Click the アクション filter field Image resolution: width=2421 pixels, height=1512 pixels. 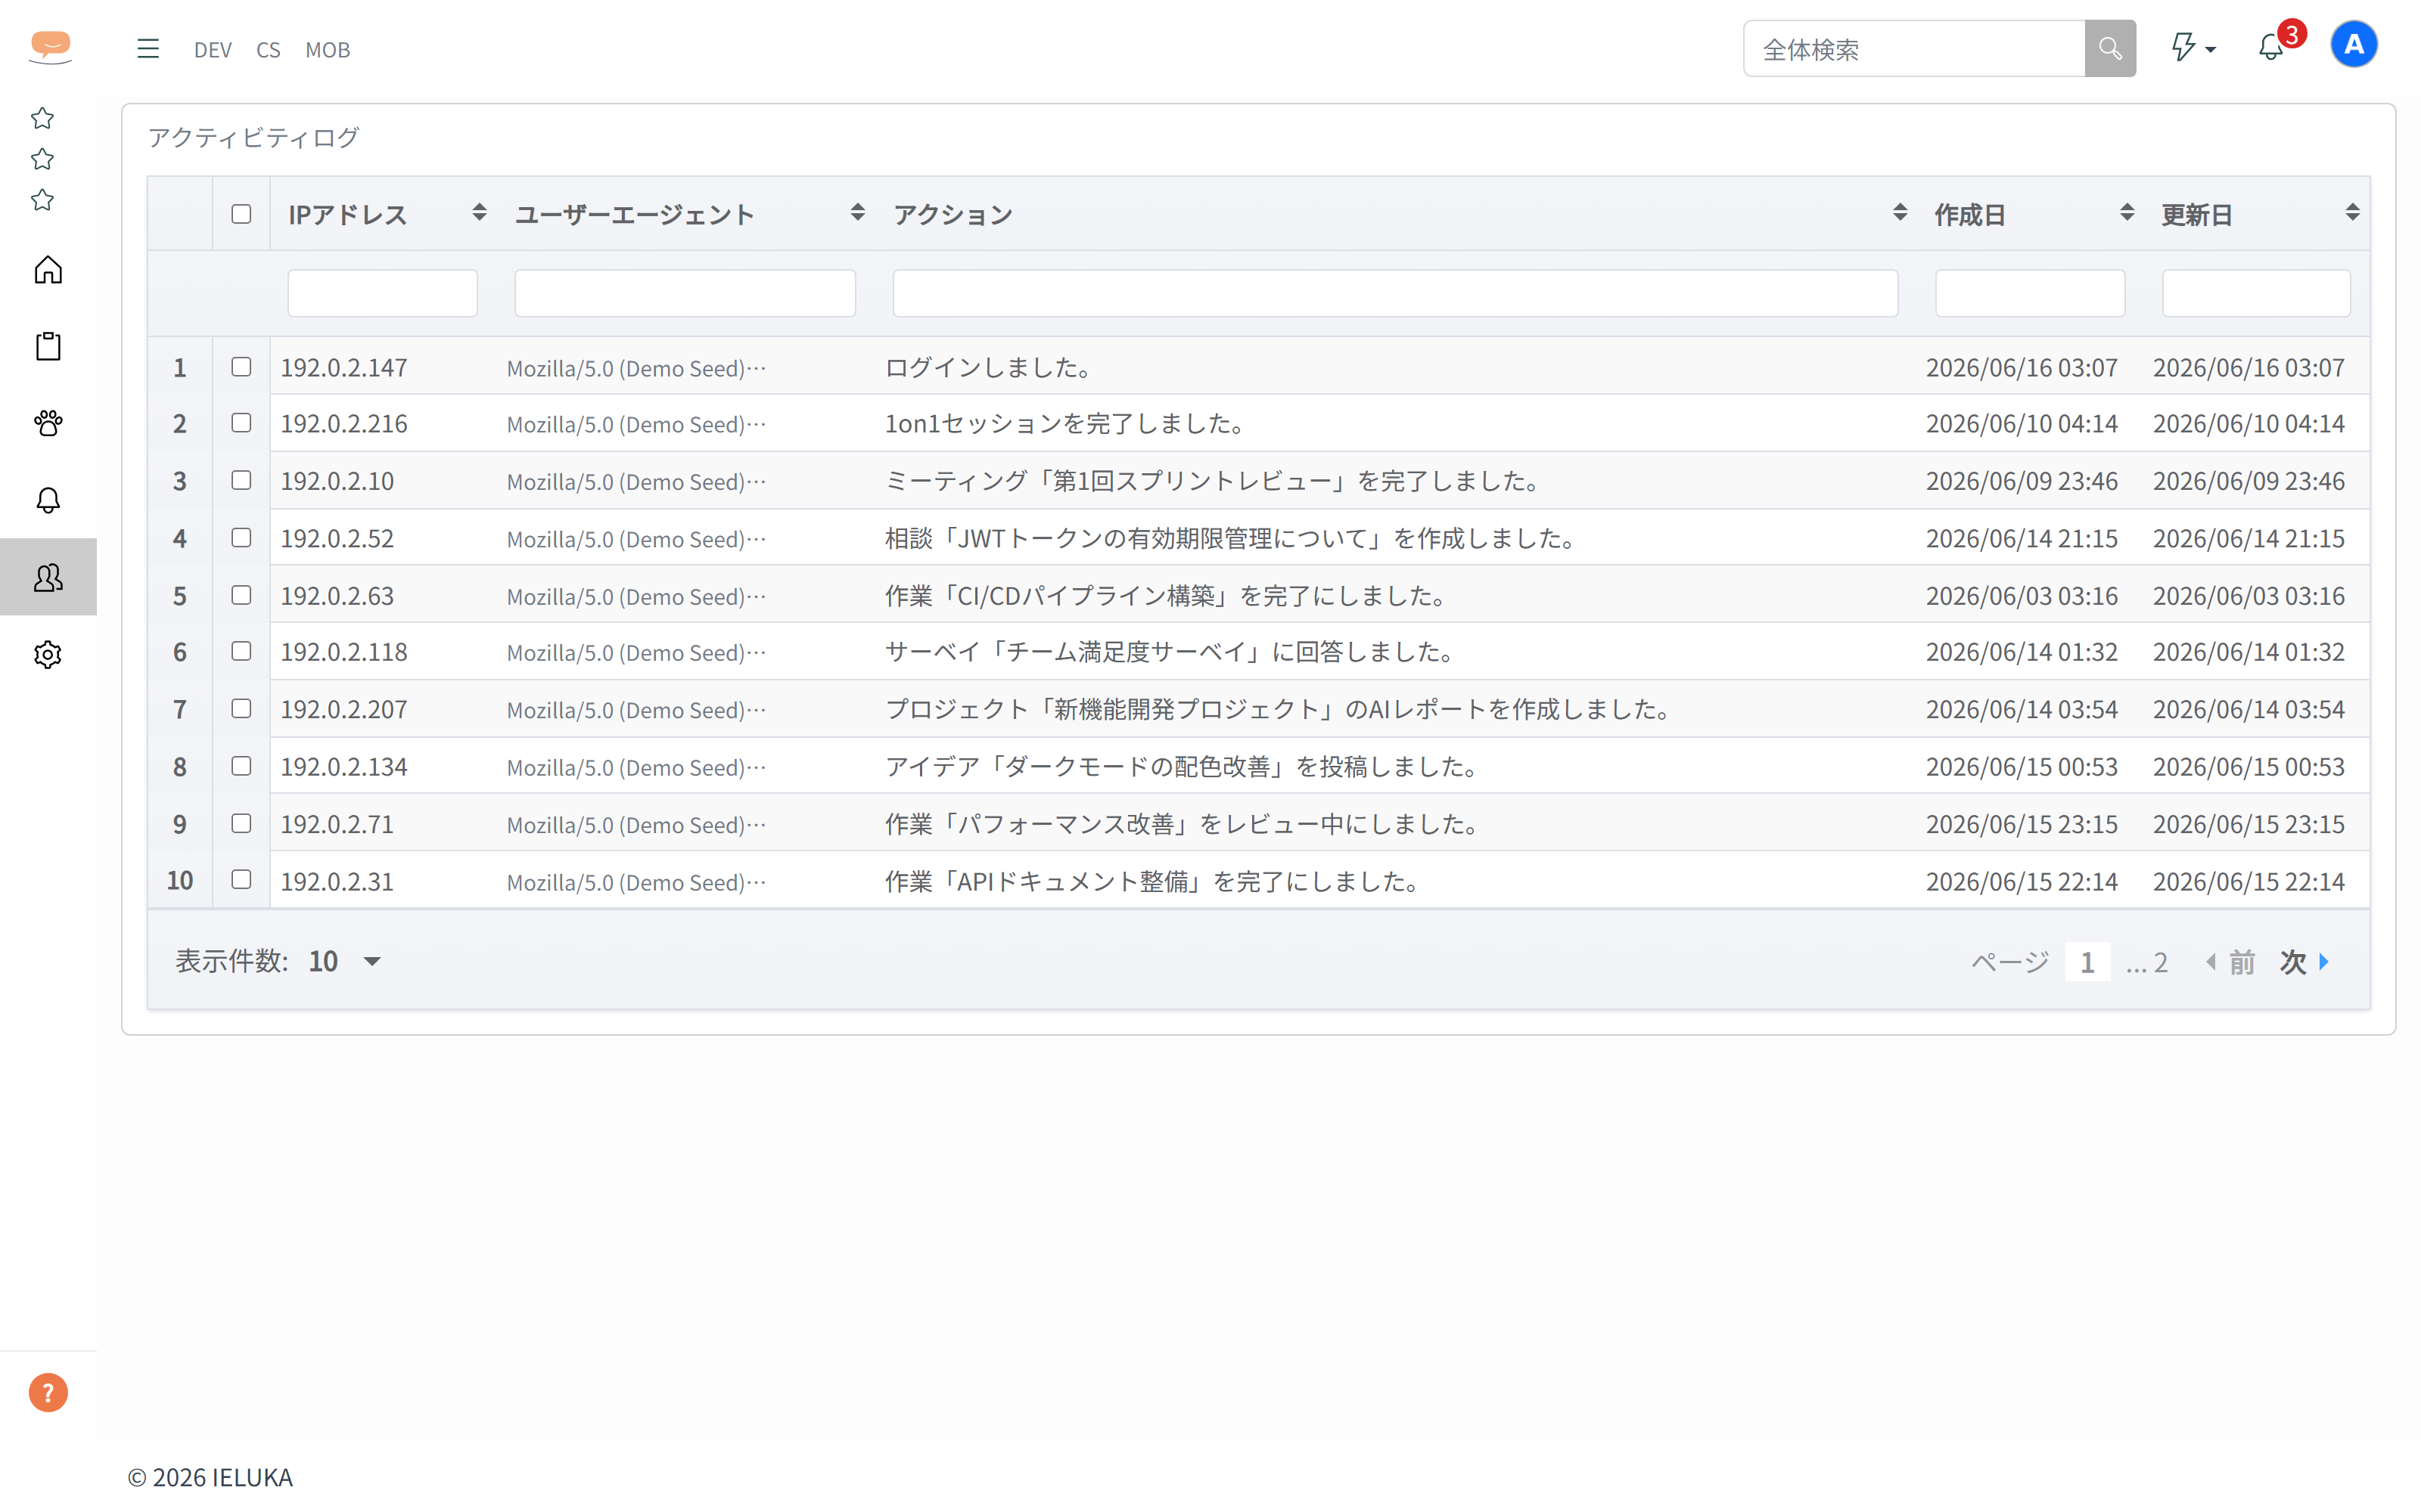(x=1396, y=293)
